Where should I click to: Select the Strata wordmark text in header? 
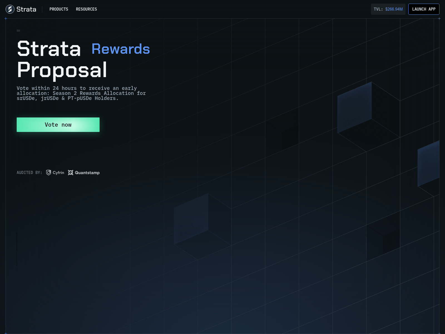26,9
